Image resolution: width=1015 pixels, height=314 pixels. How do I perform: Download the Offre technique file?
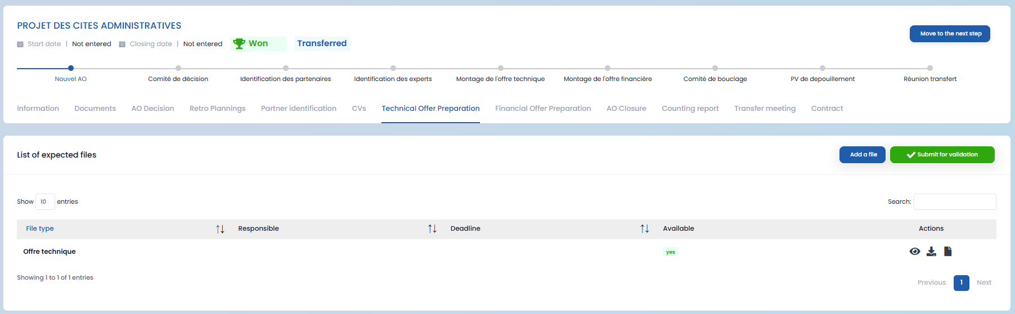[x=931, y=252]
